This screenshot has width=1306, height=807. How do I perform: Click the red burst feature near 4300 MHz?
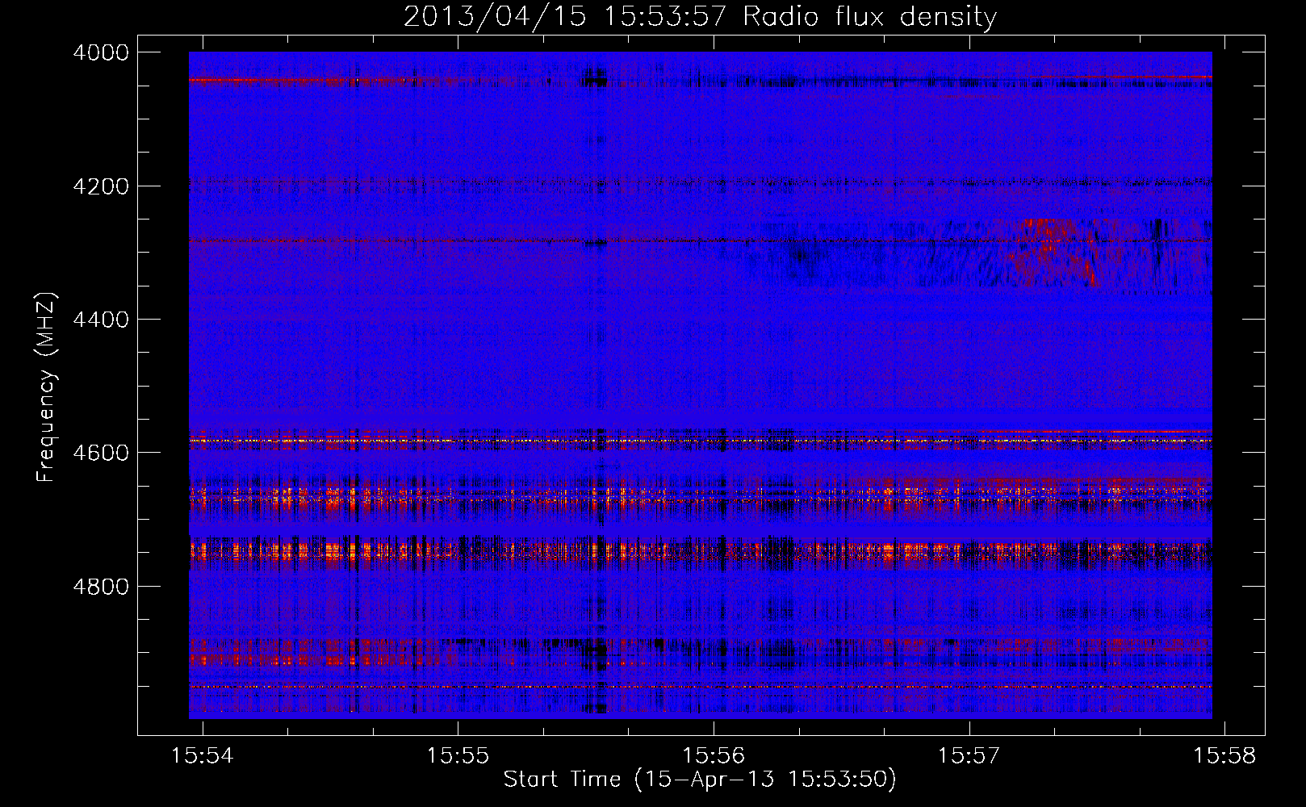pyautogui.click(x=1053, y=252)
